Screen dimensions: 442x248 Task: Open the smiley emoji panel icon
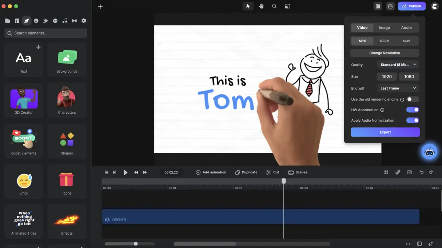click(36, 21)
